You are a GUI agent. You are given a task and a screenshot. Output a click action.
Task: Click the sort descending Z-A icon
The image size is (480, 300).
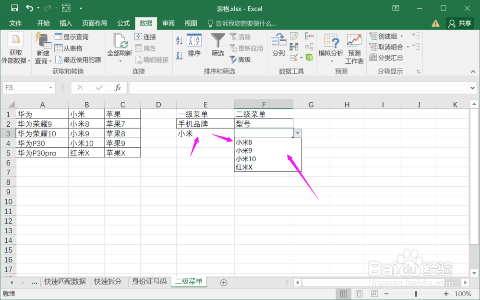tap(180, 55)
